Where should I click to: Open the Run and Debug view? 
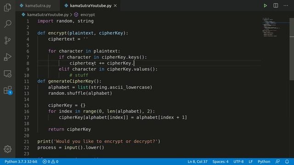pos(7,57)
